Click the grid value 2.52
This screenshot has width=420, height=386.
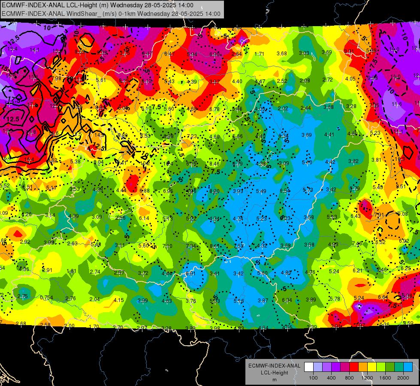click(282, 81)
